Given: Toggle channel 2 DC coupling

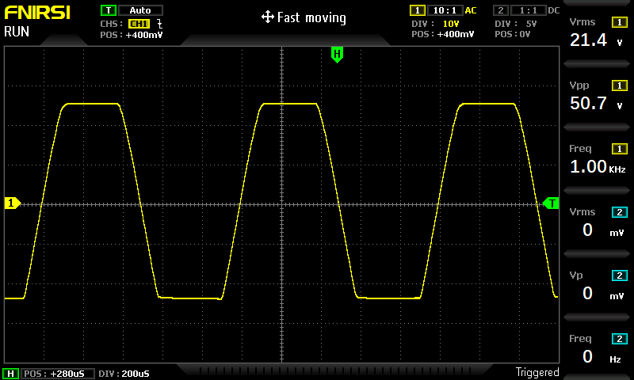Looking at the screenshot, I should tap(553, 10).
